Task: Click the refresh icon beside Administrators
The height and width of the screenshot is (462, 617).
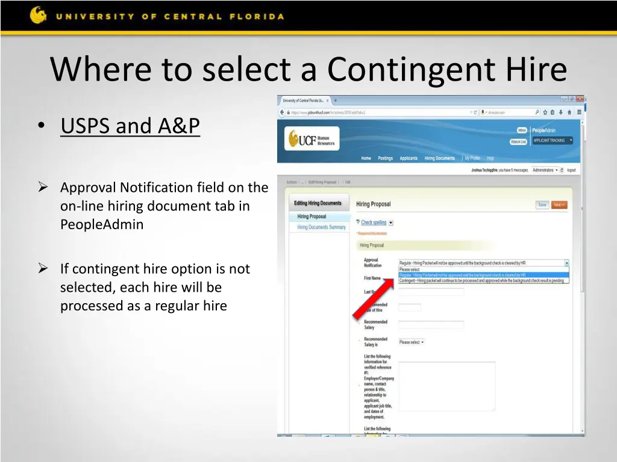Action: (562, 170)
